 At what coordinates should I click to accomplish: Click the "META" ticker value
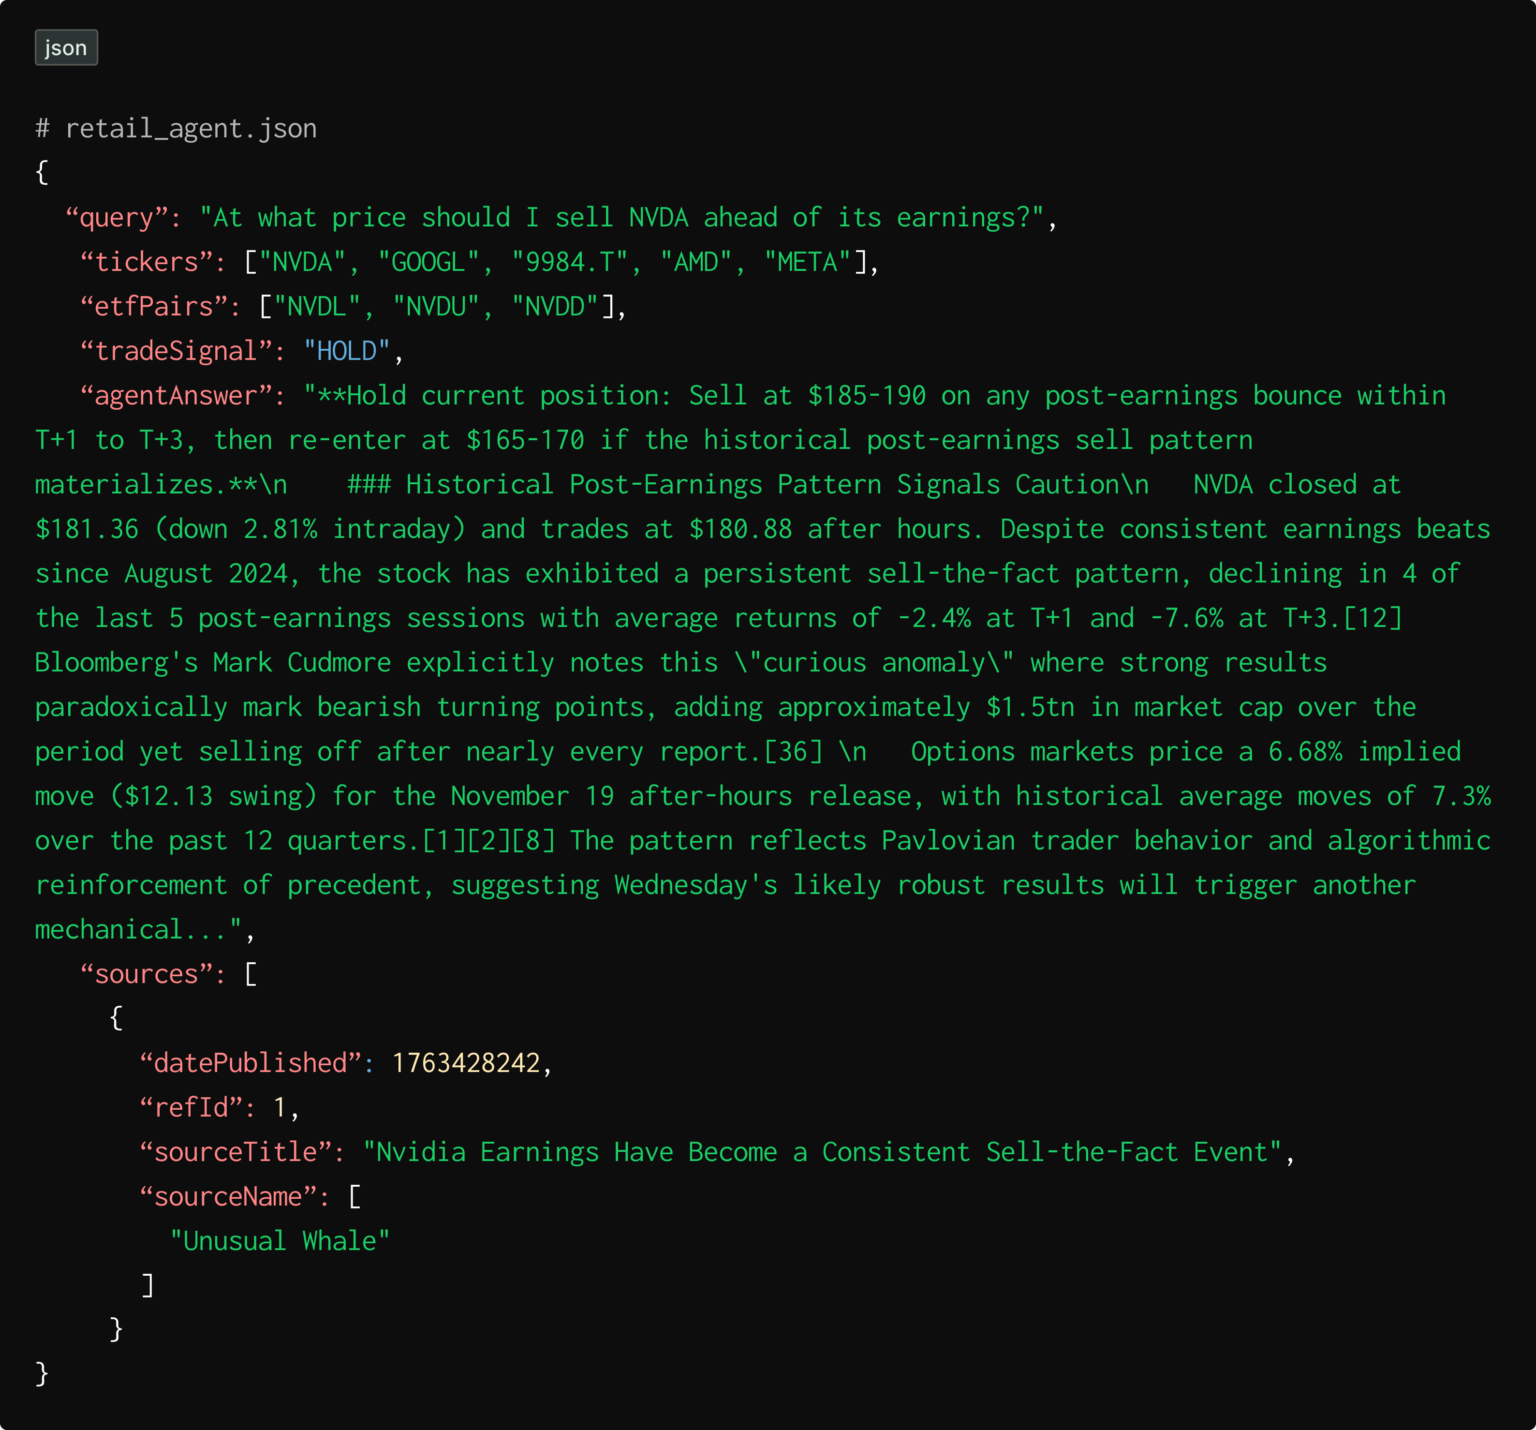coord(807,262)
